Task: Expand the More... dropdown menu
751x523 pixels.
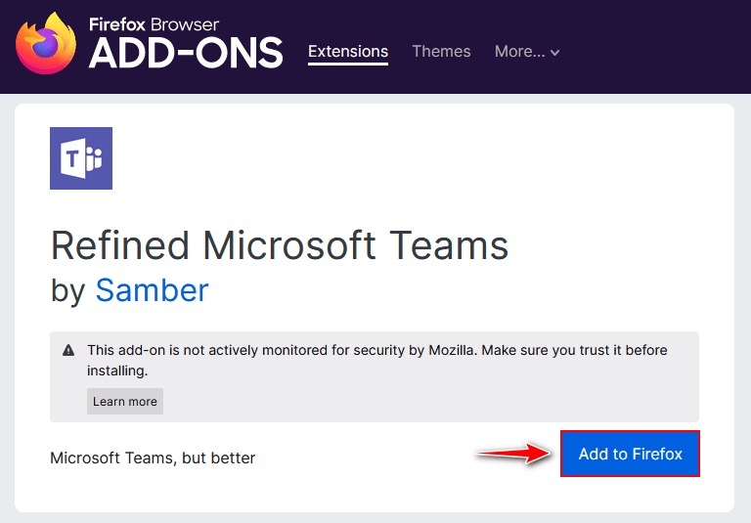Action: point(527,51)
